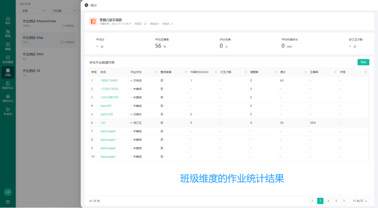The image size is (378, 208).
Task: Click the round user avatar in sidebar
Action: pos(8,192)
